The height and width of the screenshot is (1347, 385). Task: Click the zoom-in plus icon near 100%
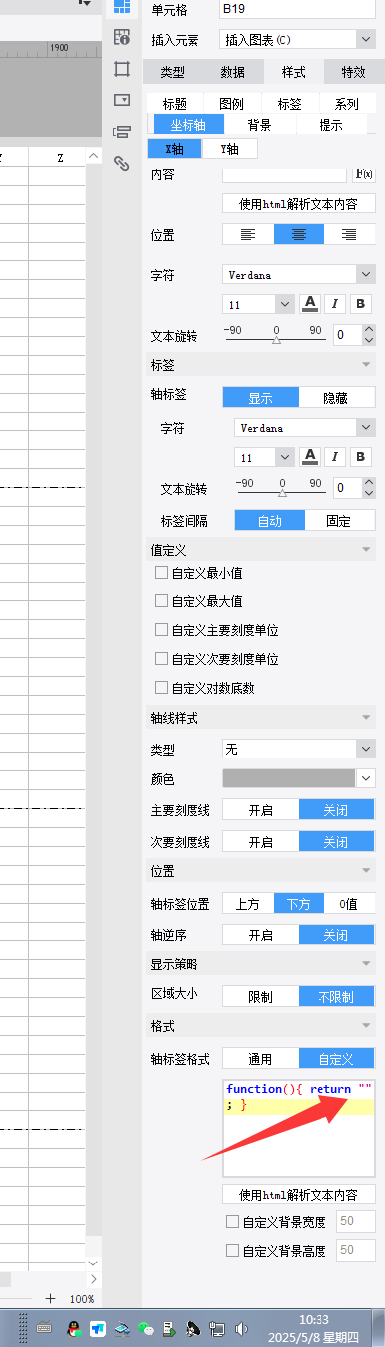[50, 1298]
